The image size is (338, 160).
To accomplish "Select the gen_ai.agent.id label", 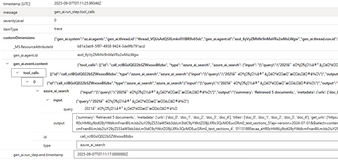I will pyautogui.click(x=26, y=55).
